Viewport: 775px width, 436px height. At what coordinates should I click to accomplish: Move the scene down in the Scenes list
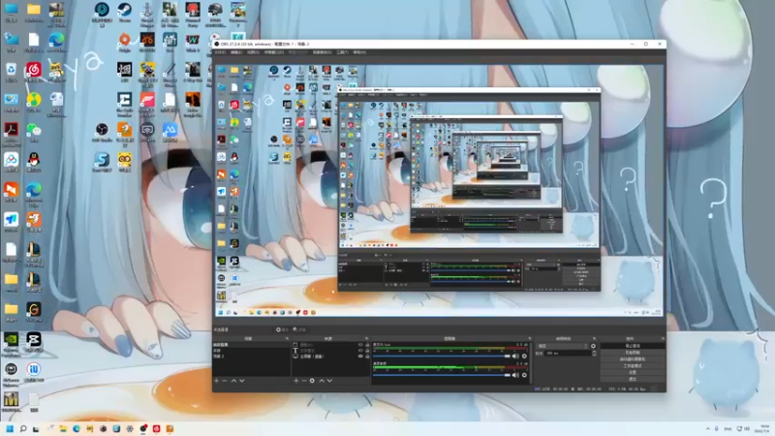(x=241, y=381)
